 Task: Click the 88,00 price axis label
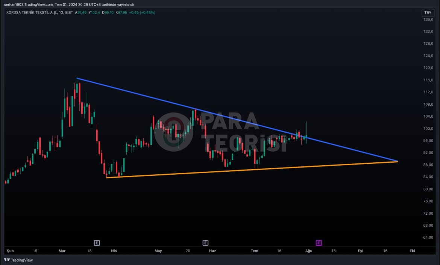coord(428,165)
